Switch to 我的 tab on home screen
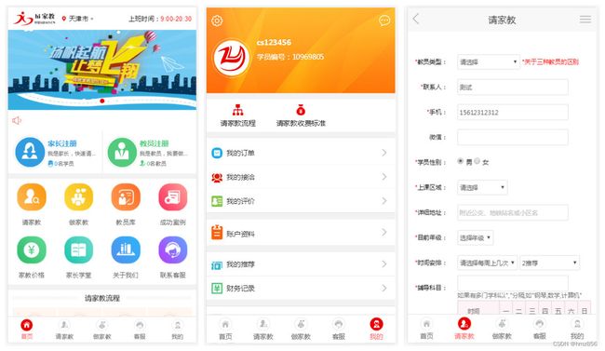 coord(177,330)
